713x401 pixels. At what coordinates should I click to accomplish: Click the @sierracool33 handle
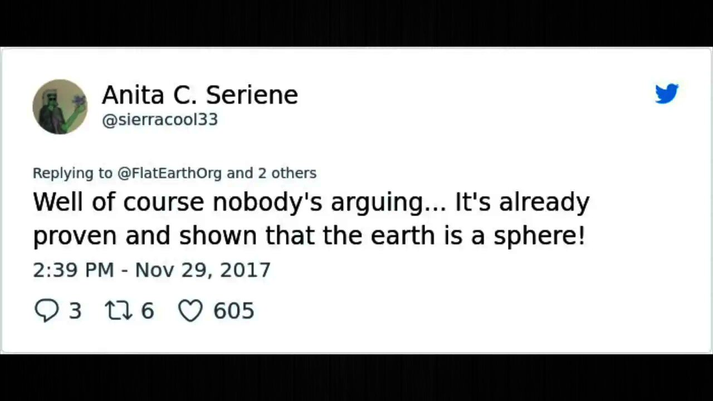[159, 120]
